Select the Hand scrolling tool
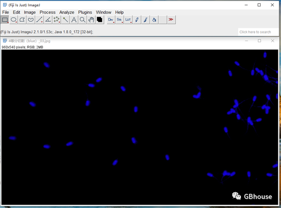Image resolution: width=281 pixels, height=208 pixels. 91,20
